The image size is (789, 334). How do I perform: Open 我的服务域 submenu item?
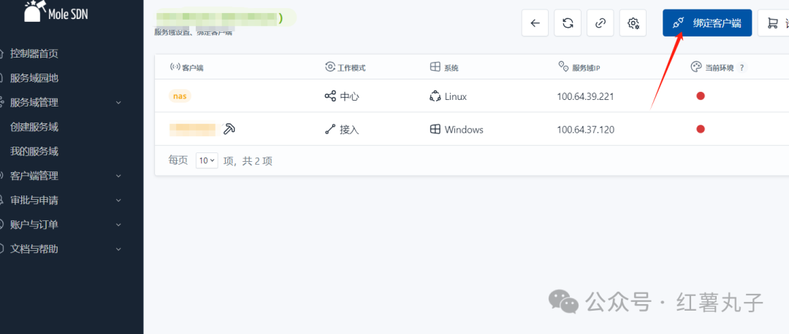point(34,151)
